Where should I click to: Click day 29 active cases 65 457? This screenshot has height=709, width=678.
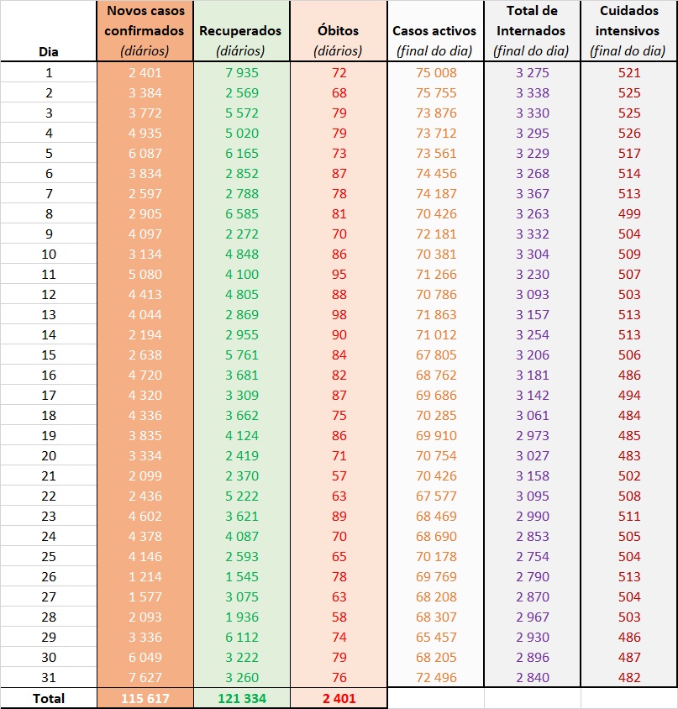coord(434,638)
